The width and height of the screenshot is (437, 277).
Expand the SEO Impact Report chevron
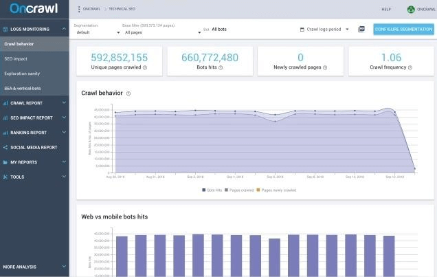[64, 118]
